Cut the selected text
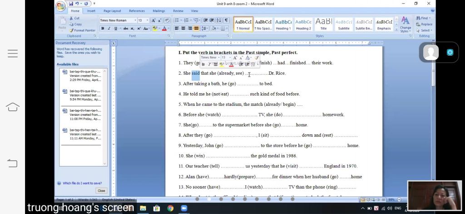 point(74,18)
